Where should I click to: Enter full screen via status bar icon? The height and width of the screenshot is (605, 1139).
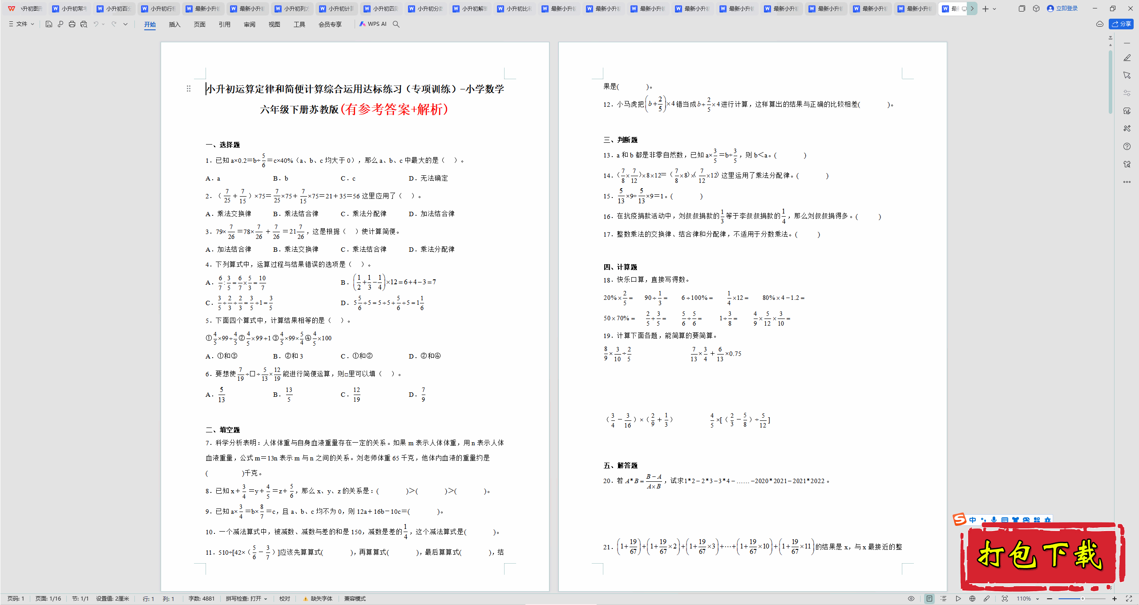point(1129,599)
